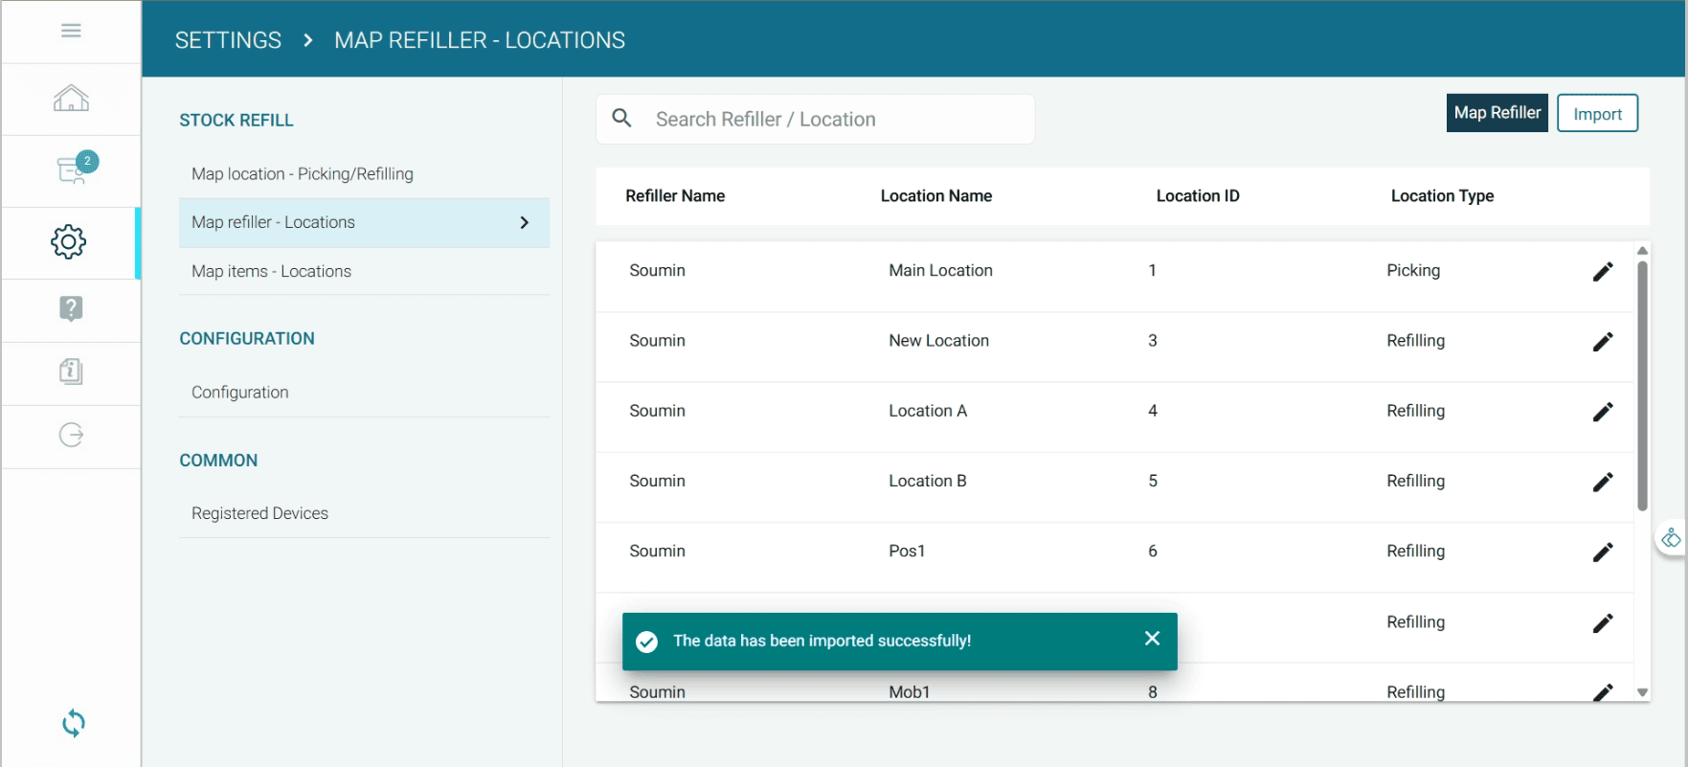Click the Map Refiller button
The image size is (1688, 767).
coord(1497,113)
